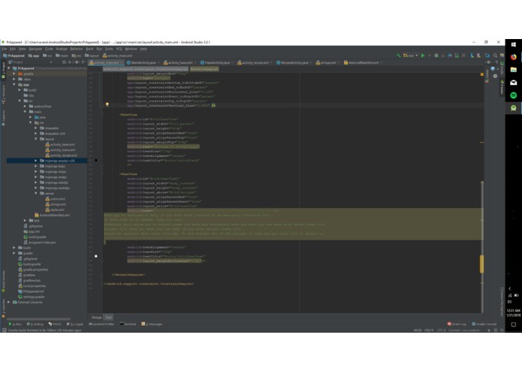Screen dimensions: 522x371
Task: Open the TODO tool window
Action: coord(55,324)
